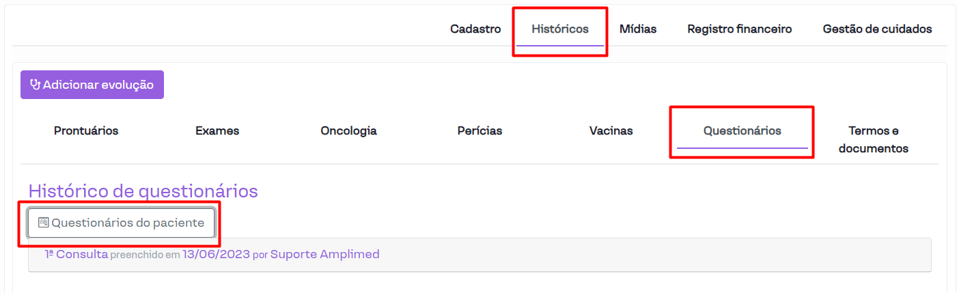
Task: Switch to the Históricos tab
Action: coord(560,29)
